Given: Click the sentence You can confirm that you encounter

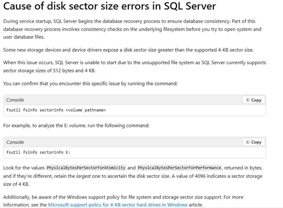Looking at the screenshot, I should [90, 83].
